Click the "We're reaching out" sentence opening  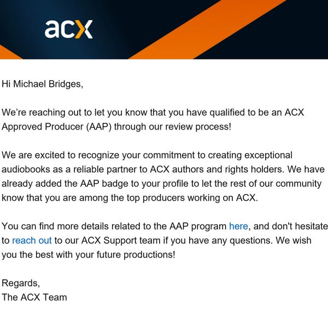point(38,112)
